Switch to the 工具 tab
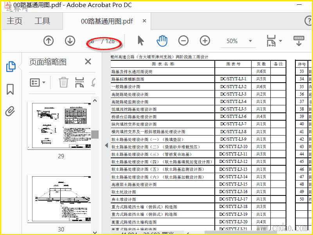Screen dimensions: 313x235 click(42, 21)
